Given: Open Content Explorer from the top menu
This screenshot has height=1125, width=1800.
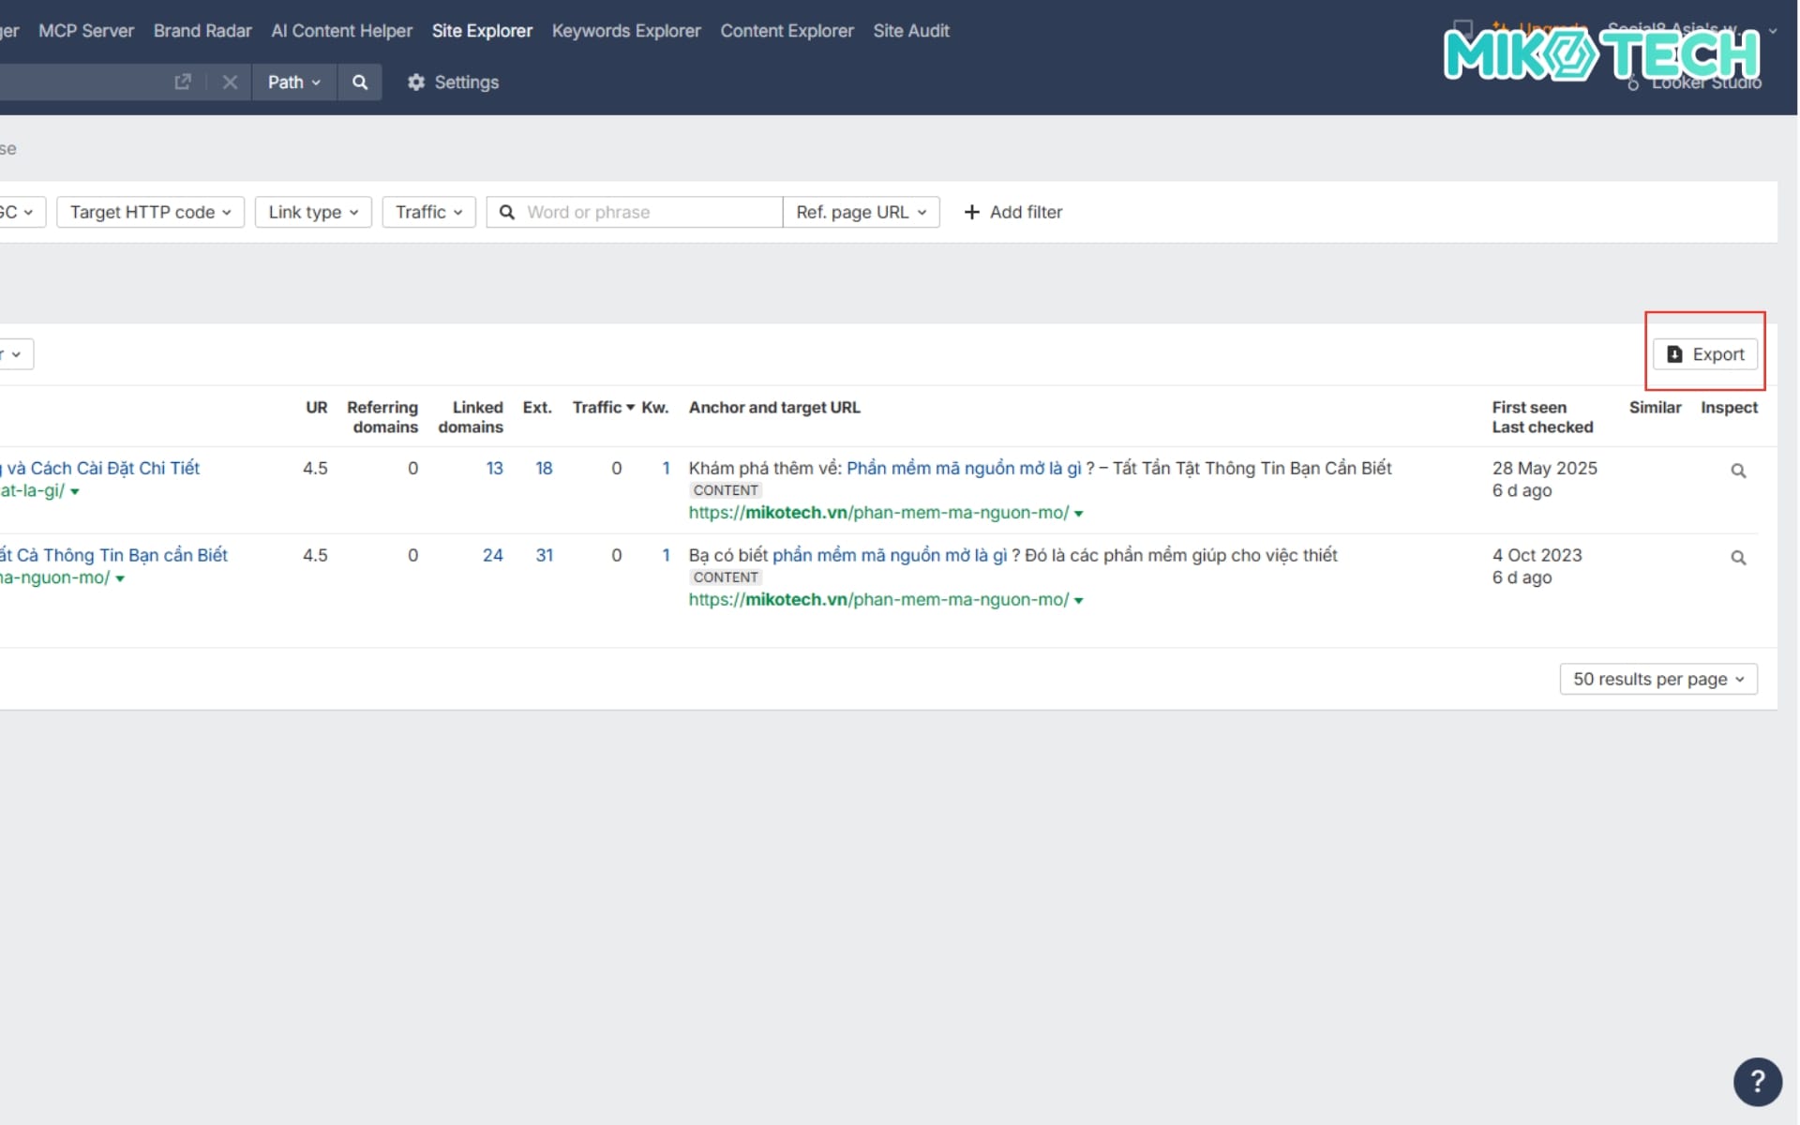Looking at the screenshot, I should (786, 30).
